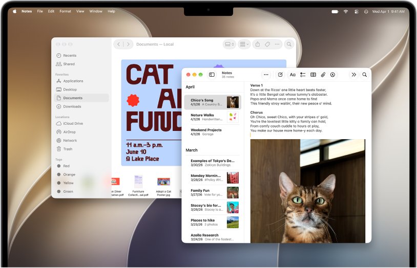Go back in the Finder window
This screenshot has height=268, width=417.
[119, 44]
